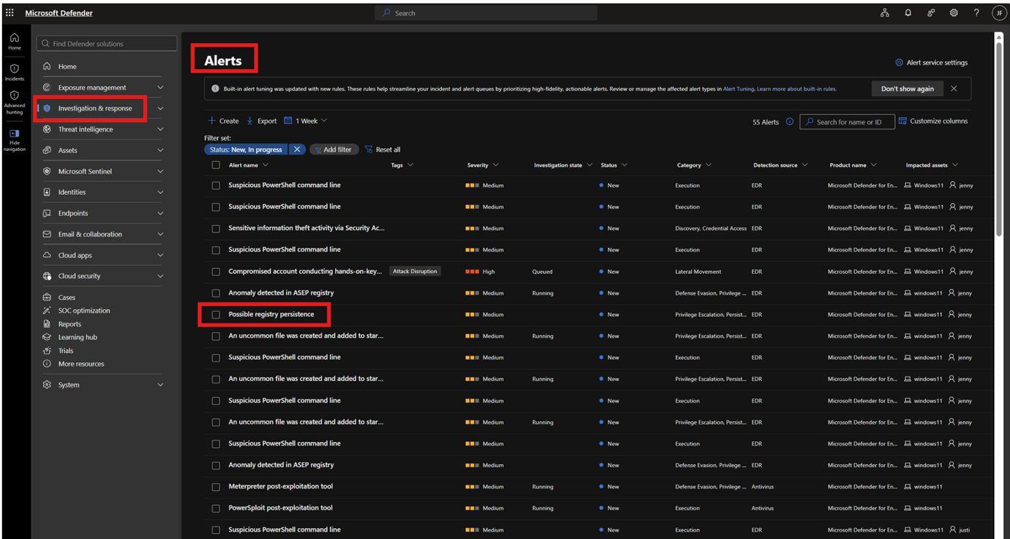Tick the Meterpreter post-exploitation tool checkbox
The image size is (1010, 539).
pos(216,487)
